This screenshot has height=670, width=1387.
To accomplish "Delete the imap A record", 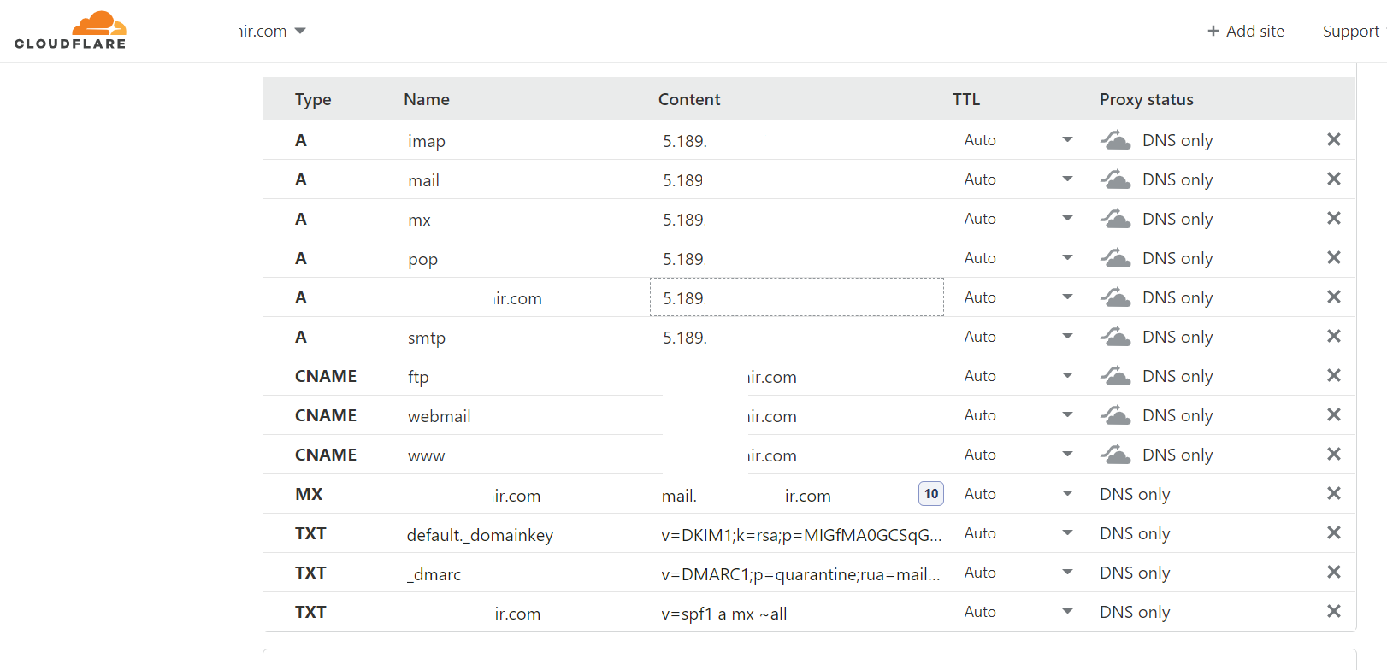I will [1333, 140].
